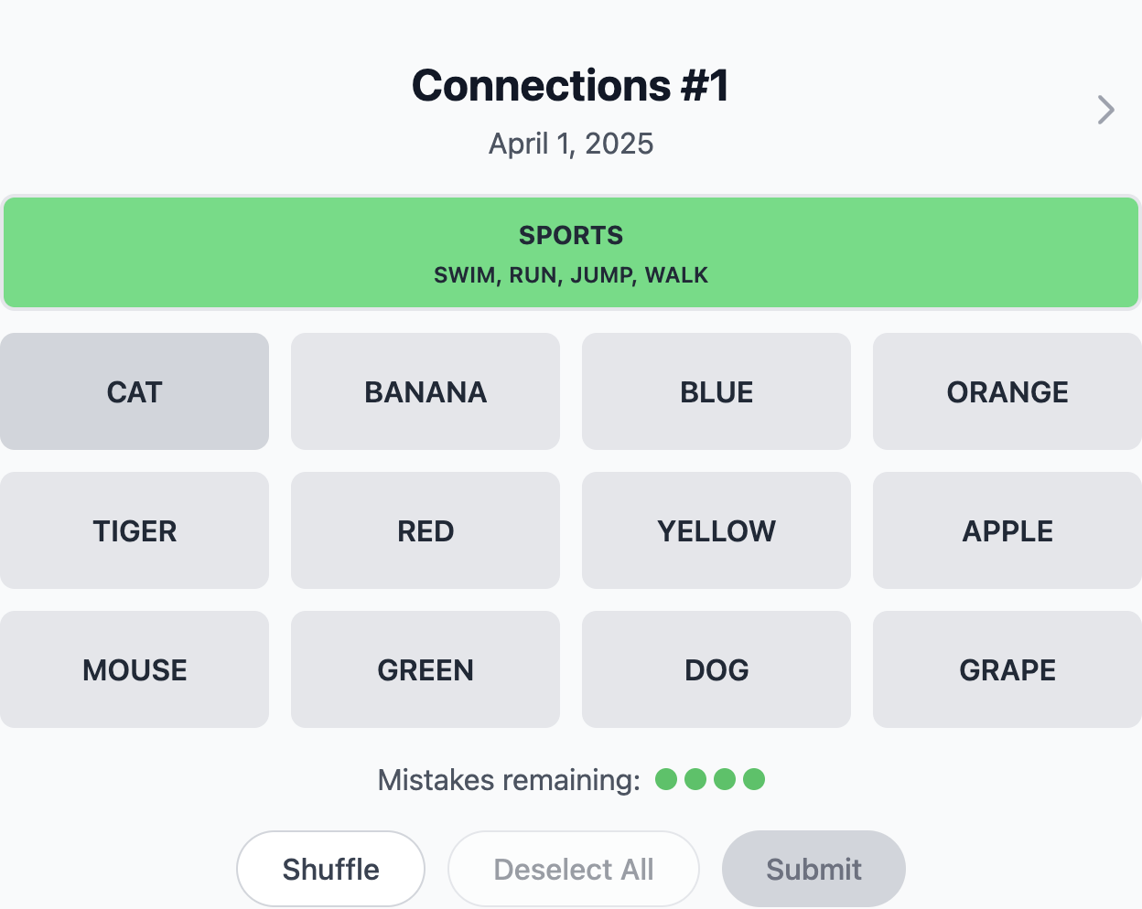Click the Connections #1 title
This screenshot has height=909, width=1142.
(x=571, y=85)
